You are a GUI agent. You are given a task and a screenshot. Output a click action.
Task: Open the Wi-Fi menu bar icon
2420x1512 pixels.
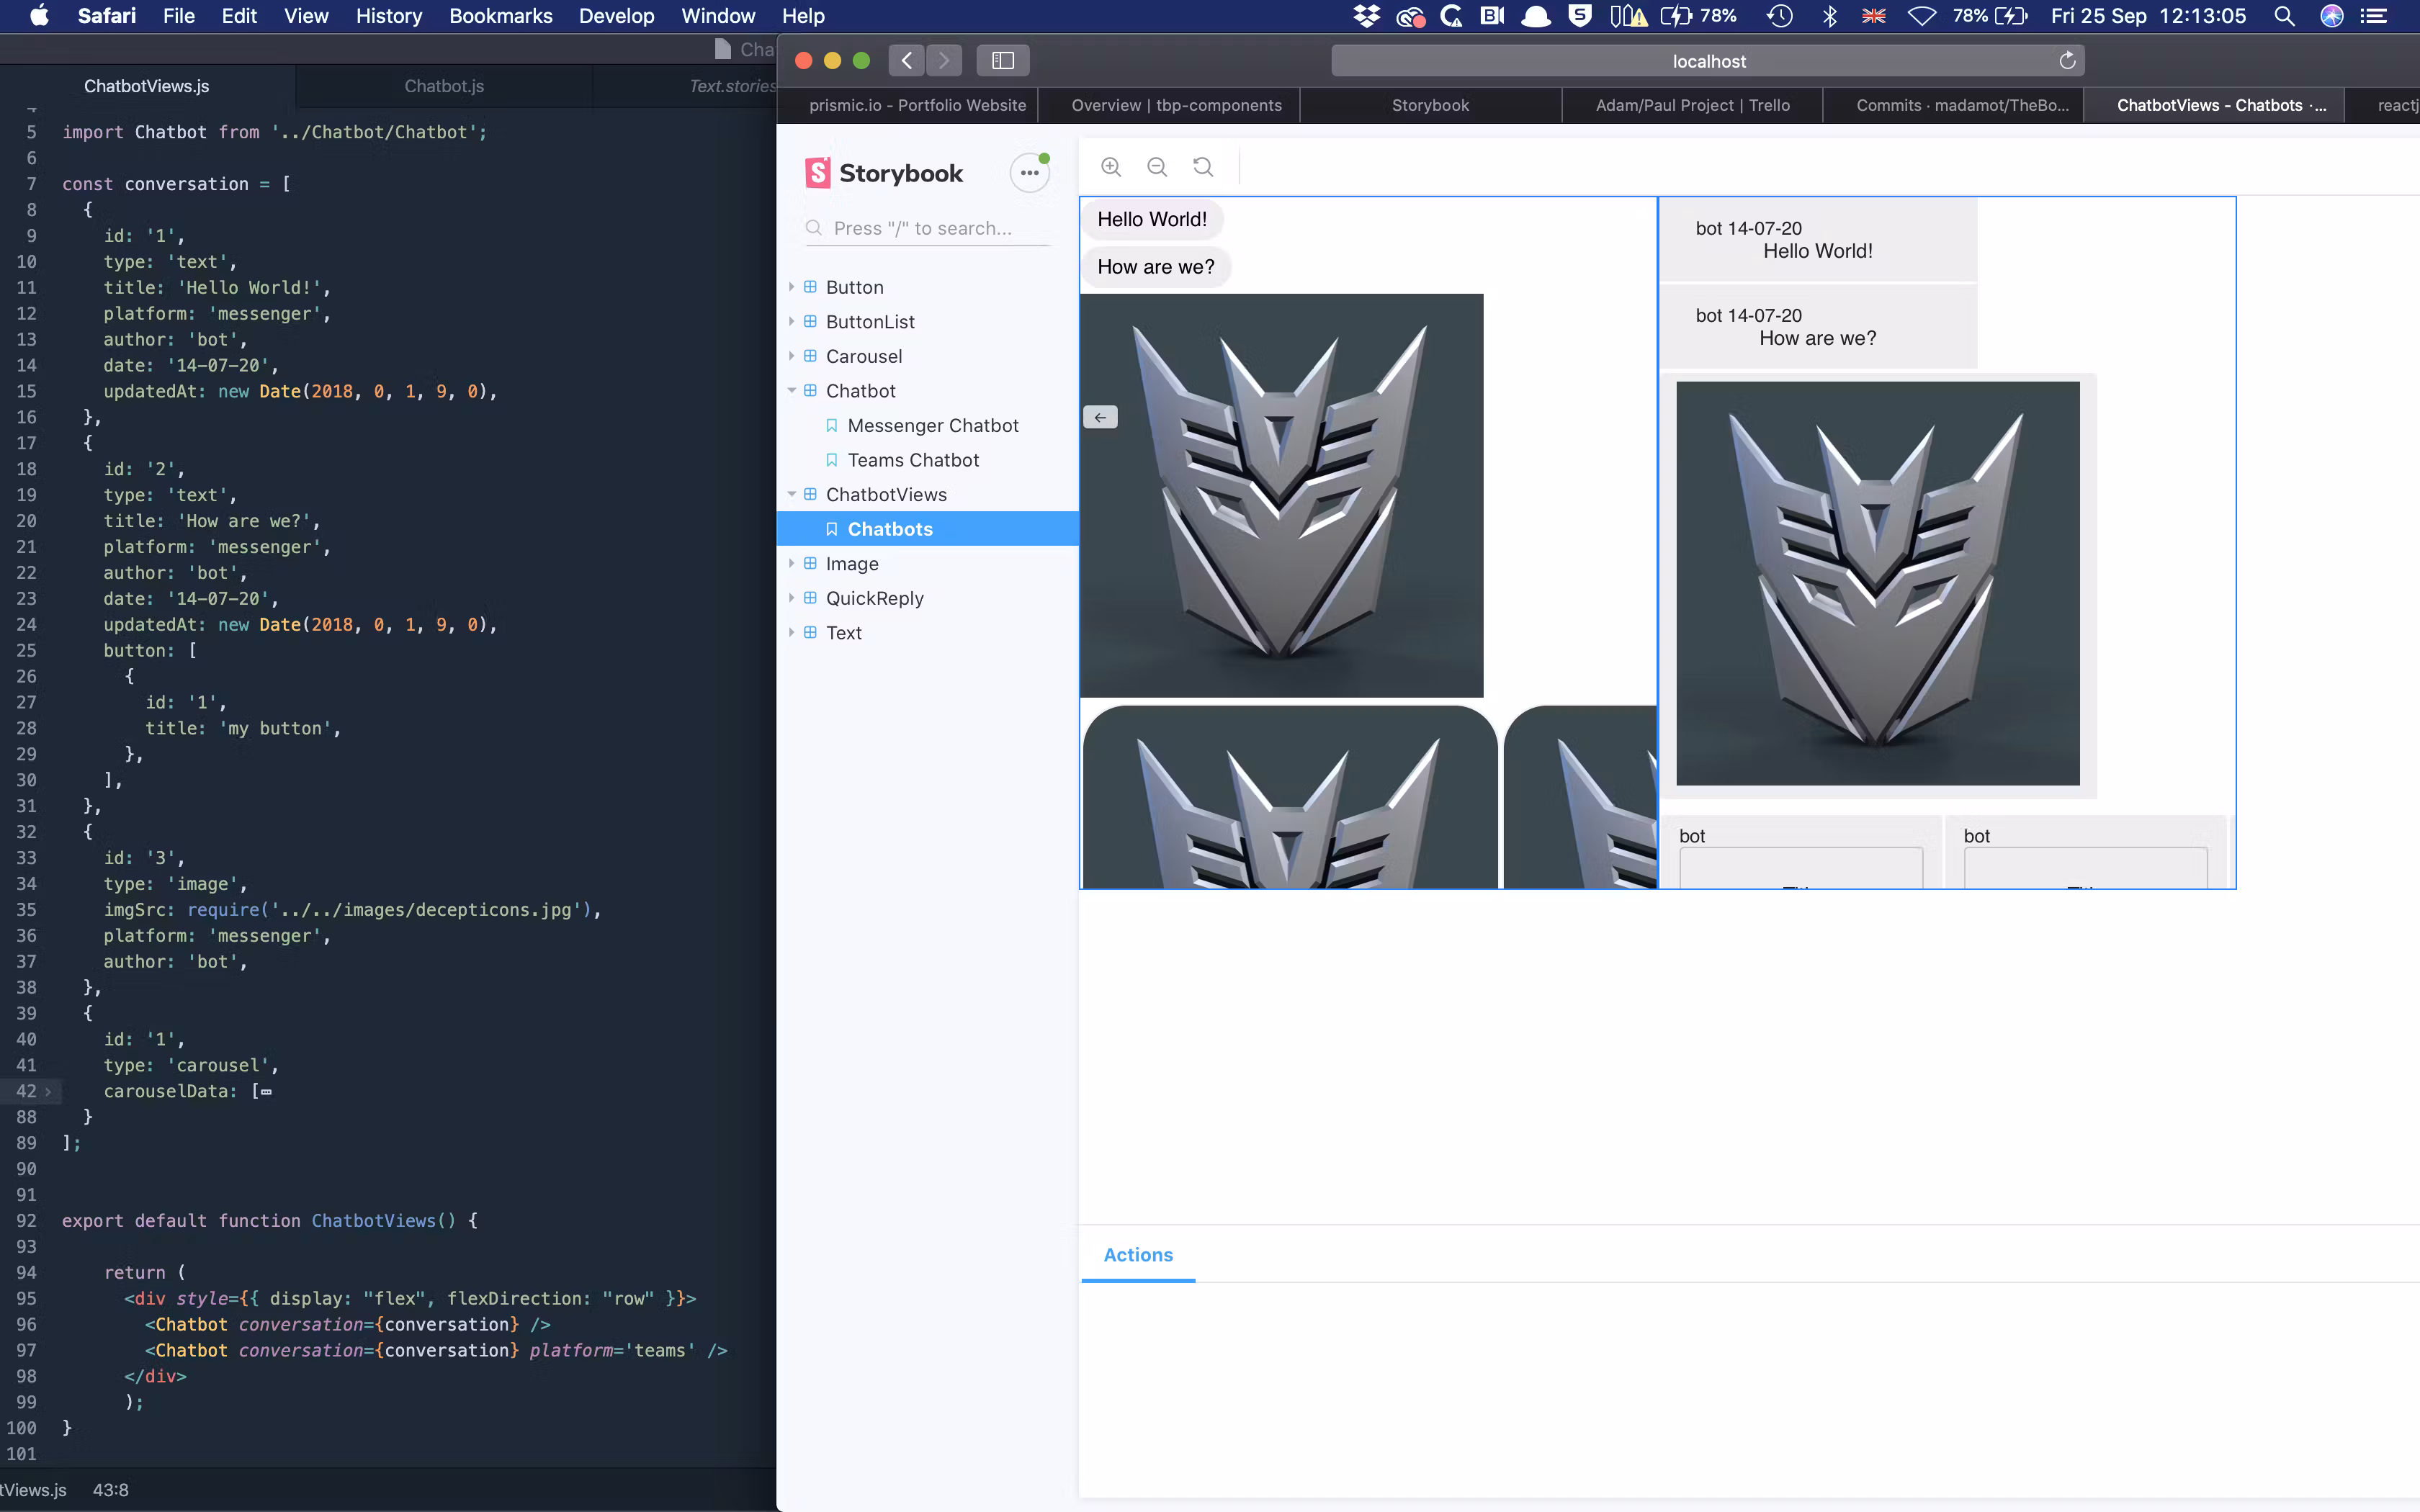1922,16
